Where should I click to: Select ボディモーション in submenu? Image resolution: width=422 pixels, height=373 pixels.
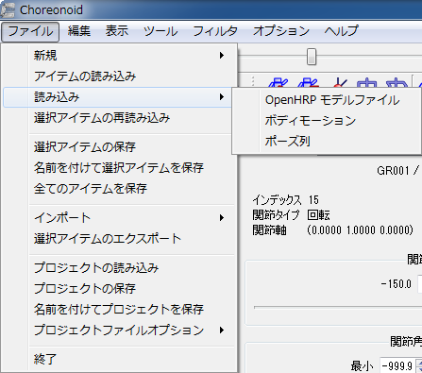point(328,121)
